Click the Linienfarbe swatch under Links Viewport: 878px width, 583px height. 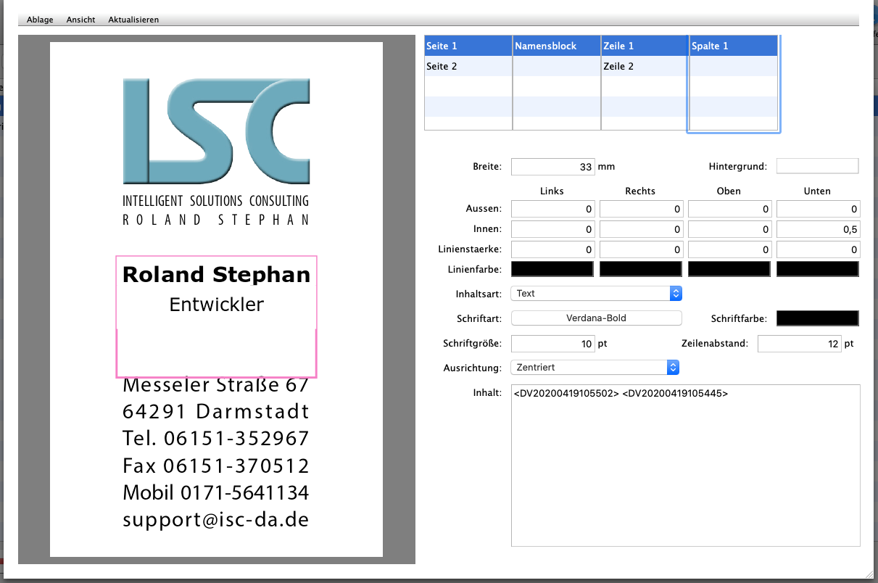tap(552, 269)
